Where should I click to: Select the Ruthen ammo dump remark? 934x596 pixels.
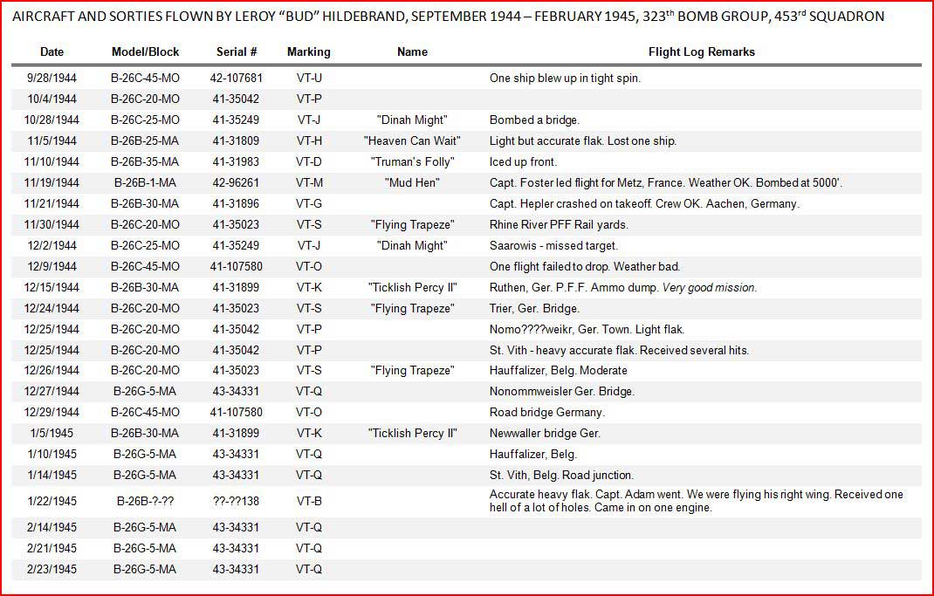click(623, 287)
